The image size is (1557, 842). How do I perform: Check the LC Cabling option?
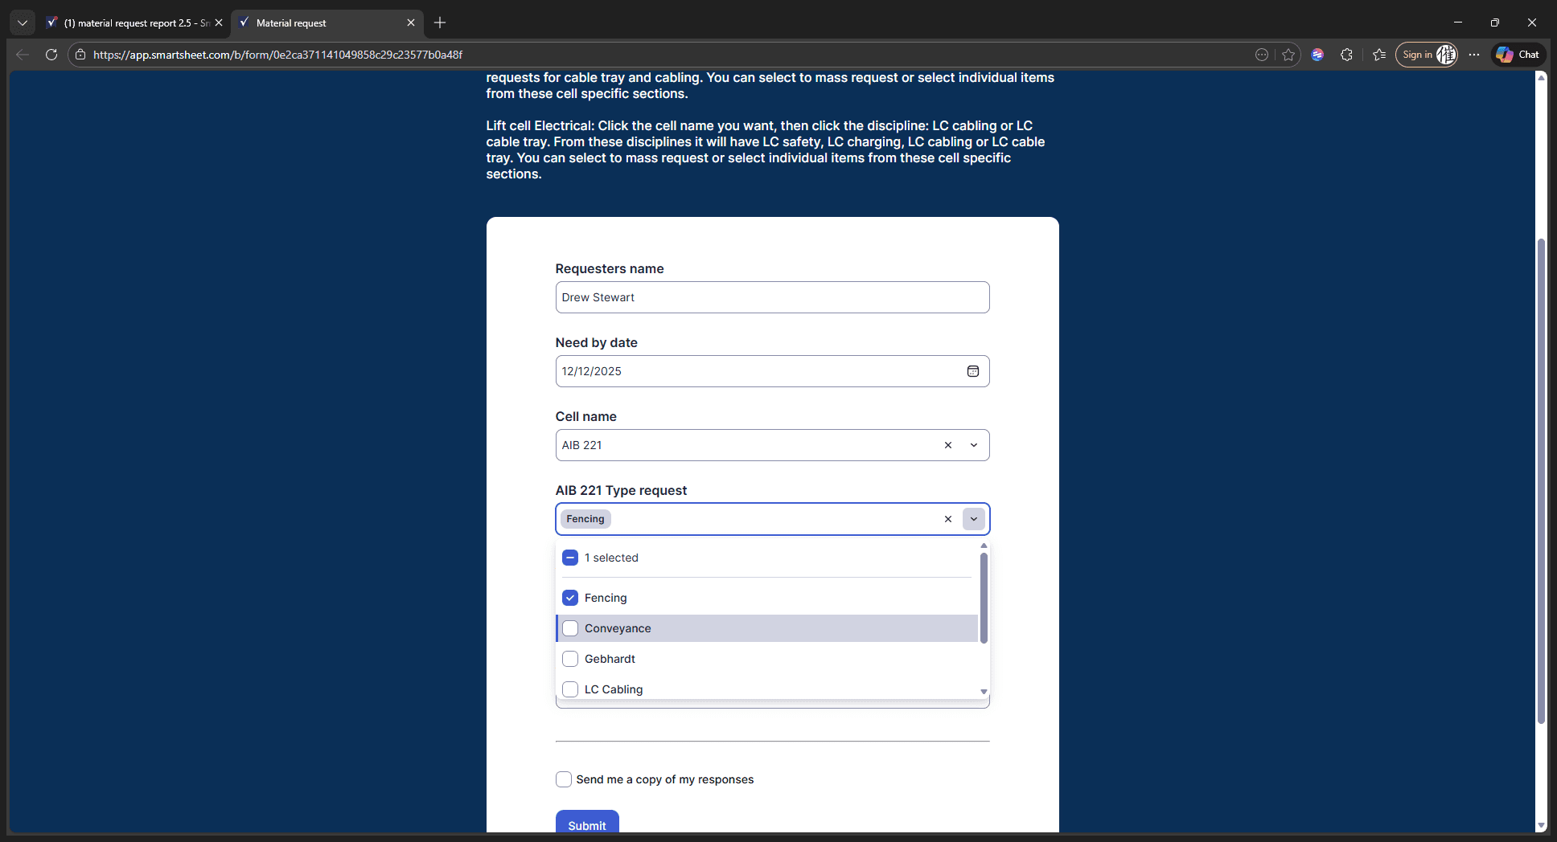(x=570, y=689)
